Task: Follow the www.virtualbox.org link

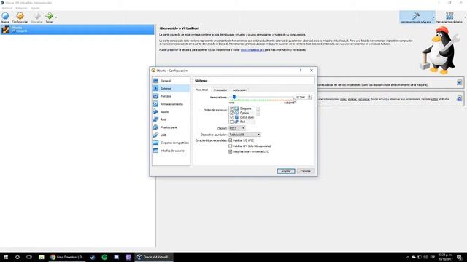Action: coord(252,50)
